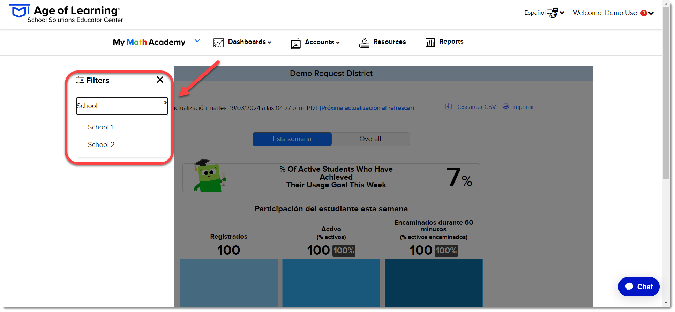Image resolution: width=675 pixels, height=312 pixels.
Task: Click the Activo bar
Action: 331,283
